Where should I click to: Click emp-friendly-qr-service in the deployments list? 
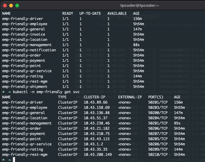27,71
